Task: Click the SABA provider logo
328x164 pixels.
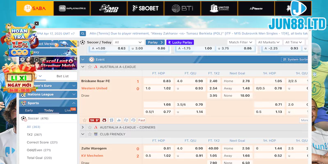Action: coord(34,8)
